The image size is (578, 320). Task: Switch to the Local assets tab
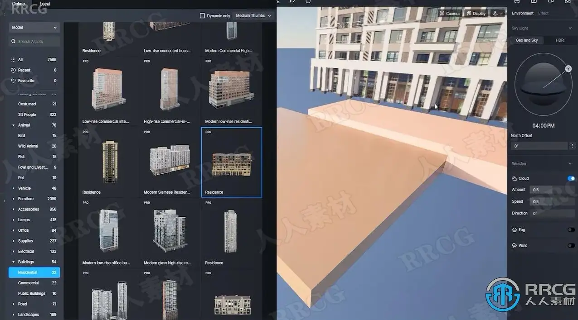[45, 4]
